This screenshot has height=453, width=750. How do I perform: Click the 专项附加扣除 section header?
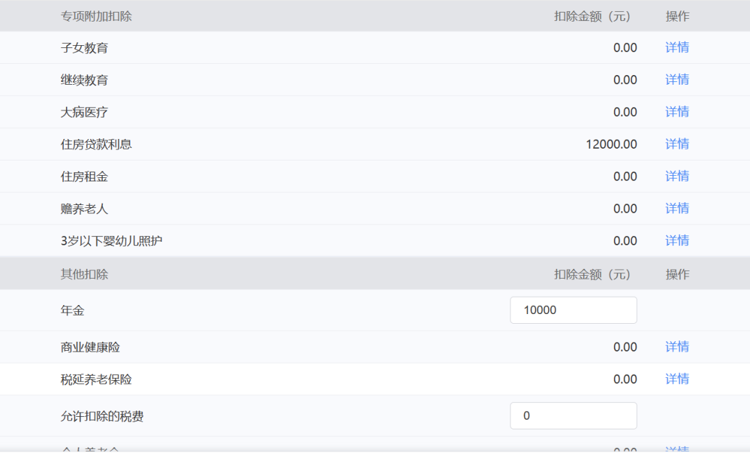[96, 16]
